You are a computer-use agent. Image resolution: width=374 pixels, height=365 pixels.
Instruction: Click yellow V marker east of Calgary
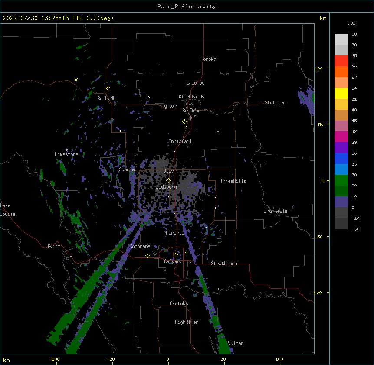[x=186, y=253]
